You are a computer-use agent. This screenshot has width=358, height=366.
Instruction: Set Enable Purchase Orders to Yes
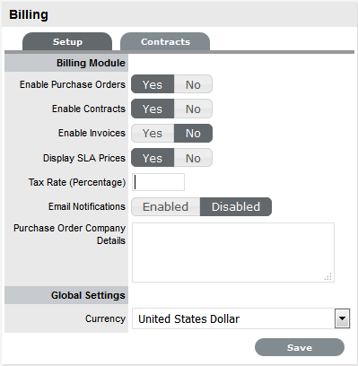153,84
